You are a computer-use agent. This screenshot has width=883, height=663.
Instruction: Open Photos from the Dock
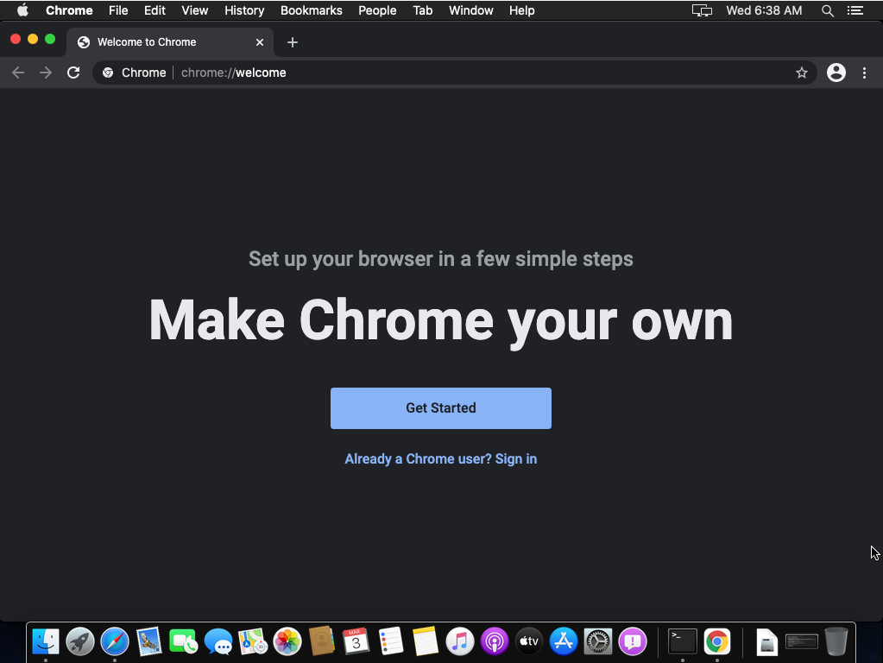pyautogui.click(x=287, y=641)
